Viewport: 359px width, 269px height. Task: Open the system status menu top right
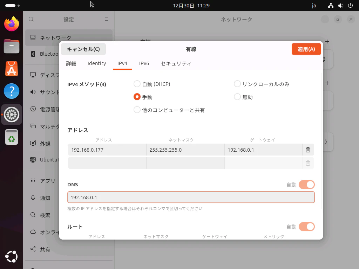tap(340, 6)
